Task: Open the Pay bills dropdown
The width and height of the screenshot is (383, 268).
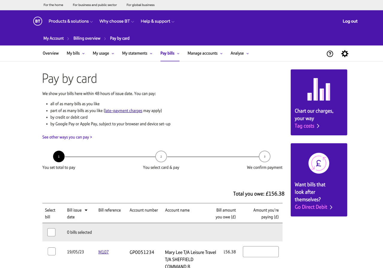Action: point(170,53)
